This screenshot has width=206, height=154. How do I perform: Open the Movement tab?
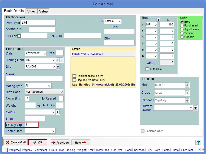(x=41, y=150)
